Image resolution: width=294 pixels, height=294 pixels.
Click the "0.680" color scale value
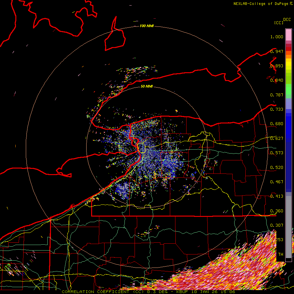tap(277, 124)
